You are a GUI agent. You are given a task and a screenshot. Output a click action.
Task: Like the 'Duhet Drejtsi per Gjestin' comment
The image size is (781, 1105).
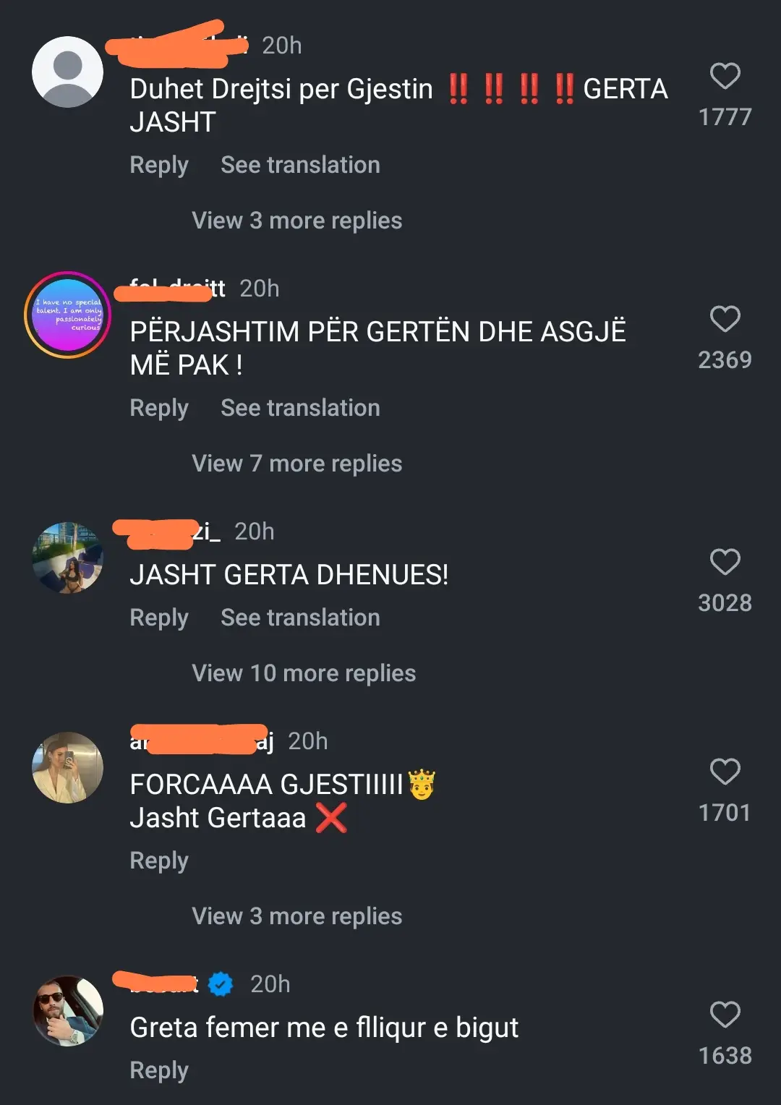click(x=725, y=76)
